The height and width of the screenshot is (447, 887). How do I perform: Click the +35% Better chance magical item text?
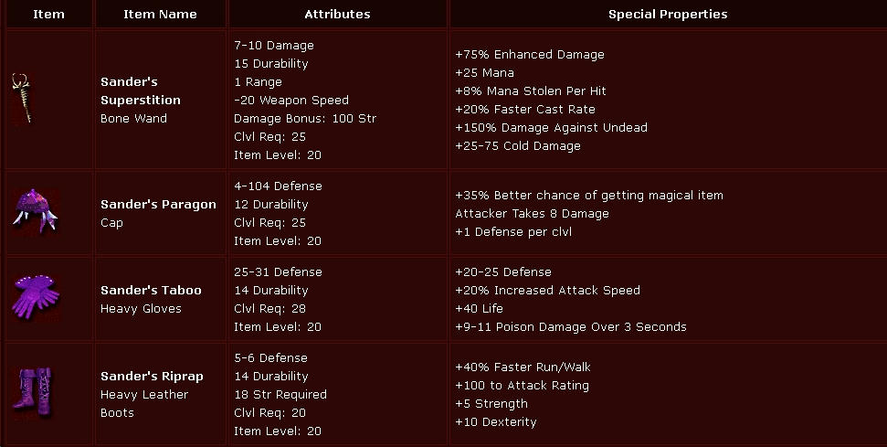coord(589,196)
